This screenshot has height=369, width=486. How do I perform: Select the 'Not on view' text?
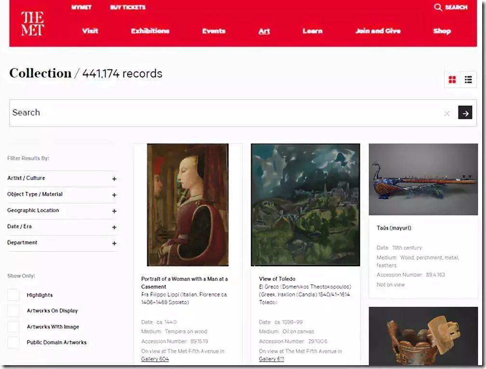391,285
